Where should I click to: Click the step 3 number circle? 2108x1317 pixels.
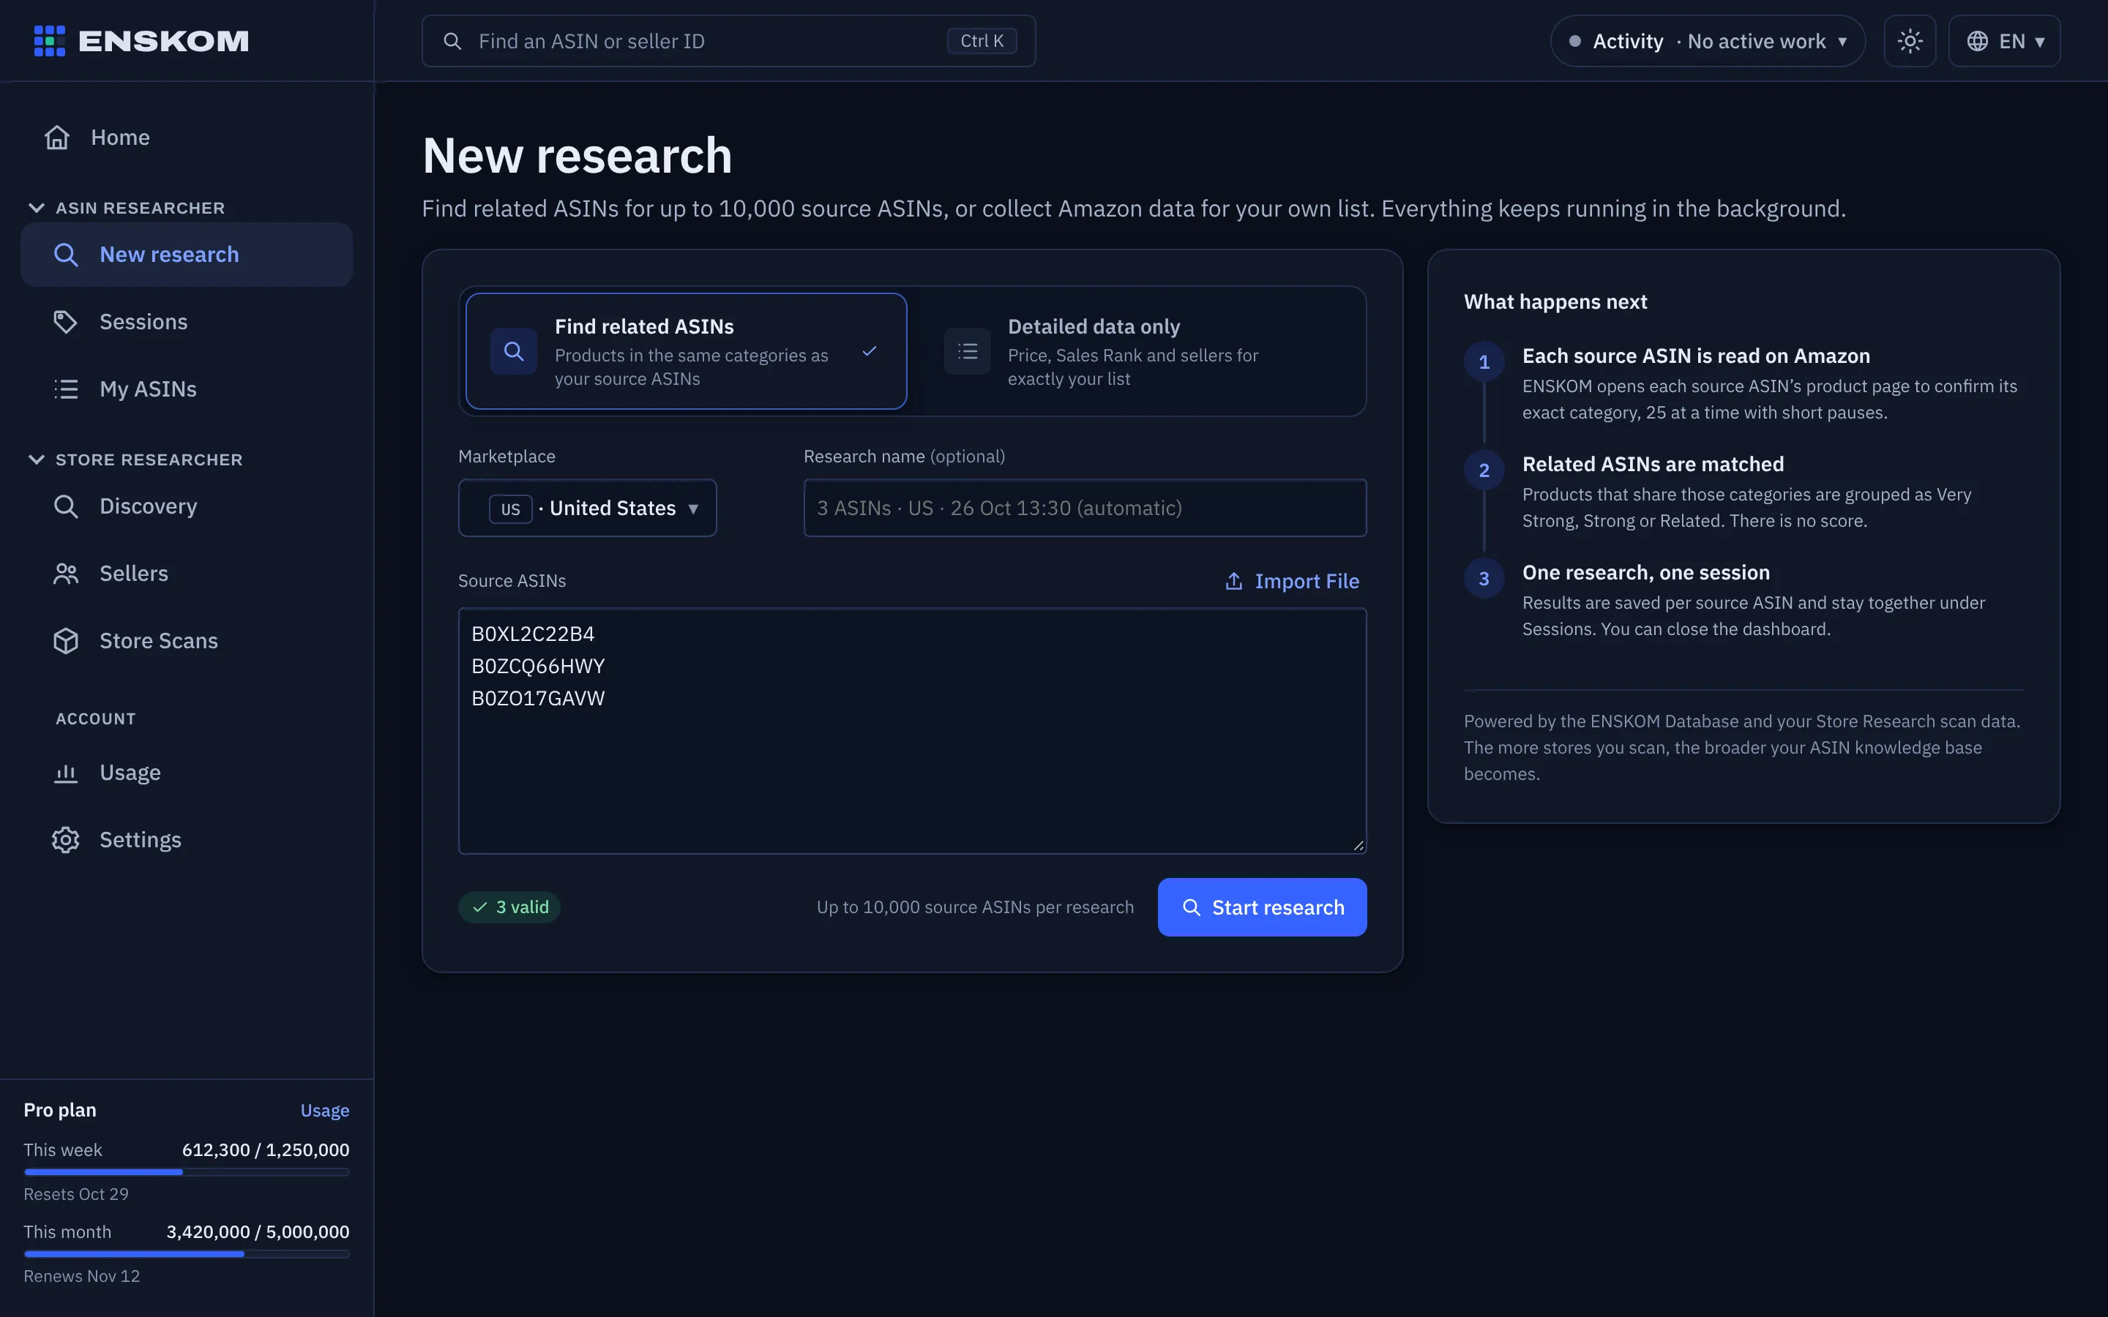1484,578
